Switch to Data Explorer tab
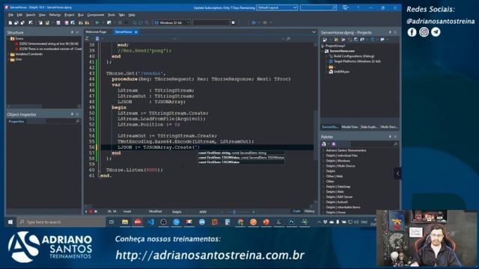Viewport: 479px width, 269px height. pos(369,127)
